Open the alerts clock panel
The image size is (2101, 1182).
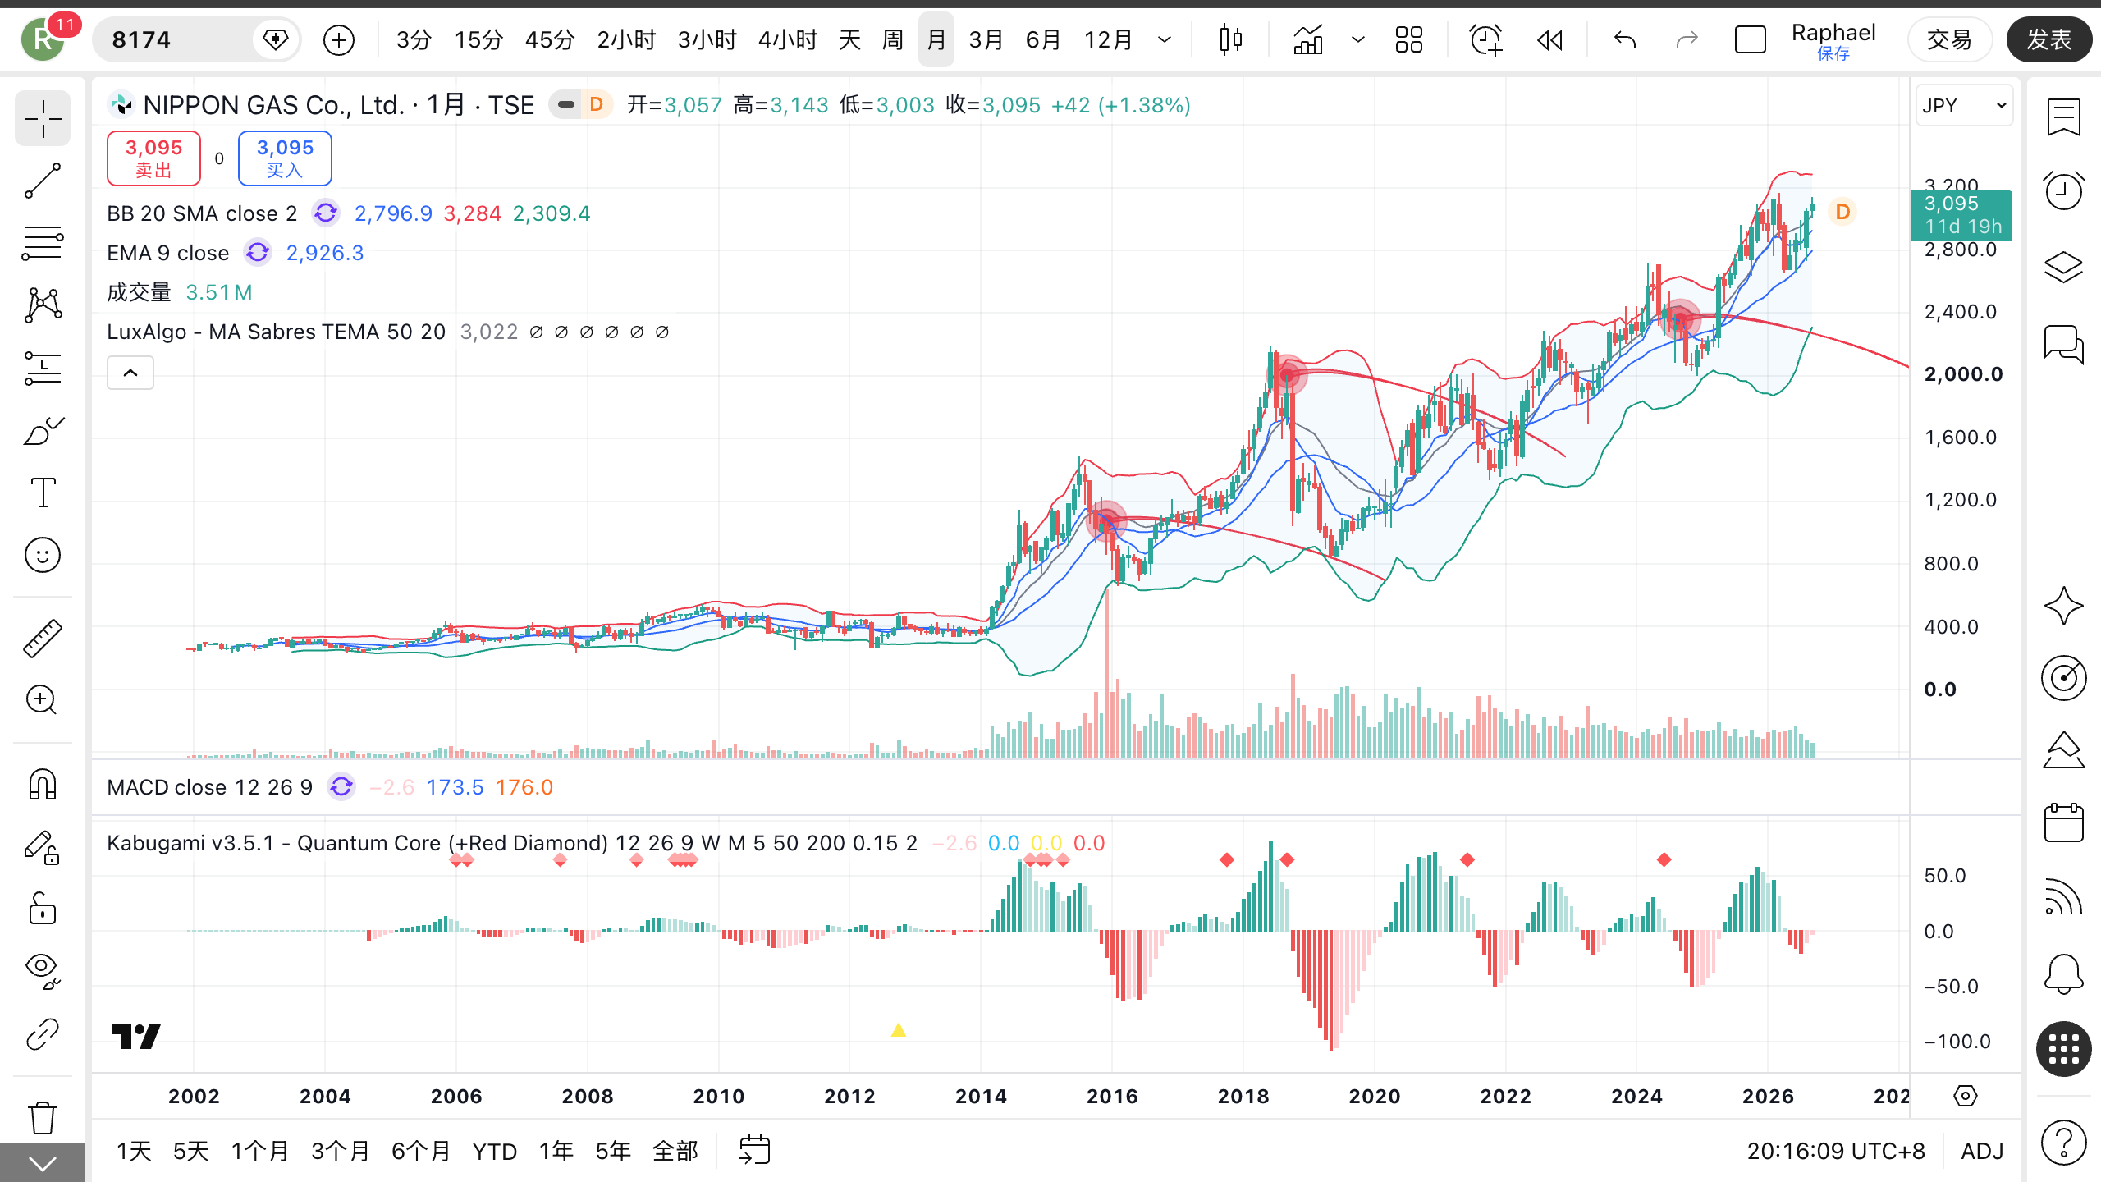[2063, 191]
